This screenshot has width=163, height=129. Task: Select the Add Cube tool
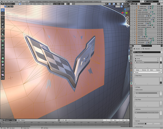click(x=3, y=38)
